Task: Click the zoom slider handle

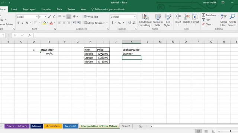Action: point(231,131)
